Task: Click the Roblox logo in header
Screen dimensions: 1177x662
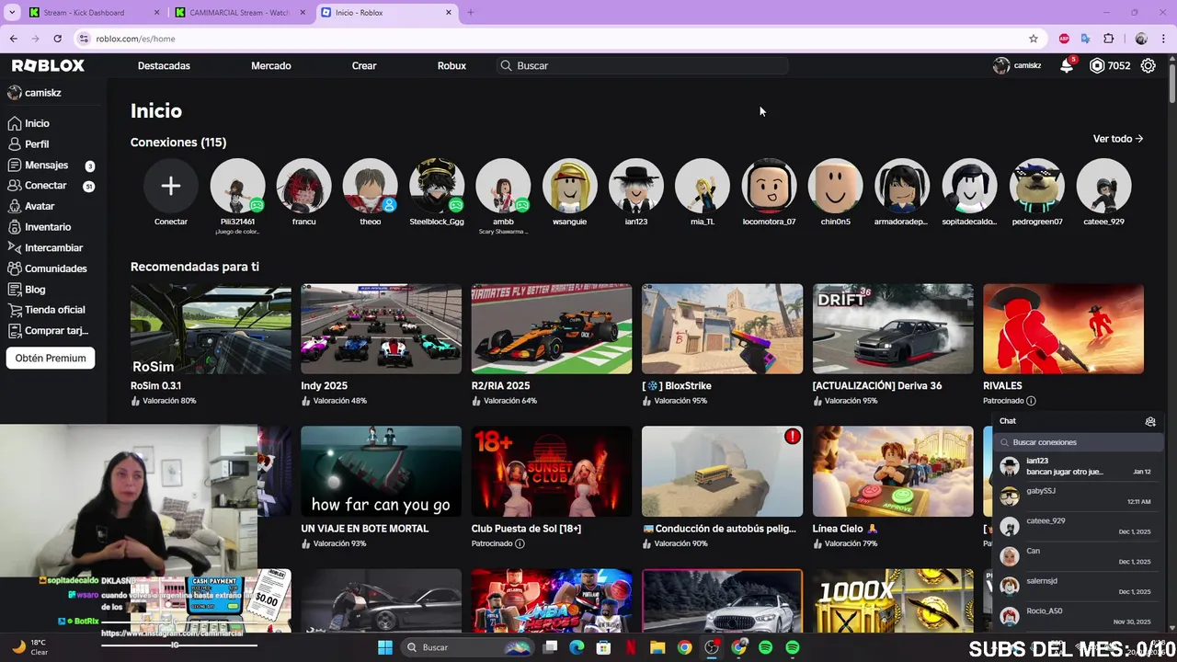Action: (x=48, y=66)
